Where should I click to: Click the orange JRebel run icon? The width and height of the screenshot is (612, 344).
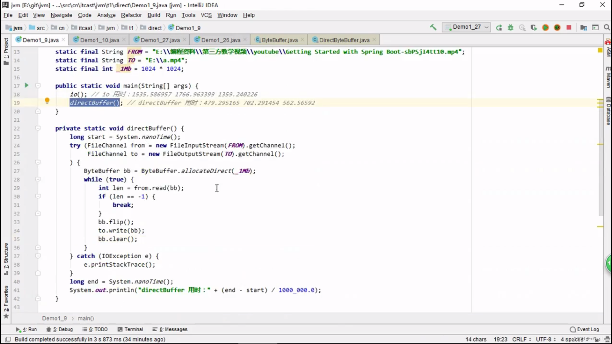click(x=545, y=28)
